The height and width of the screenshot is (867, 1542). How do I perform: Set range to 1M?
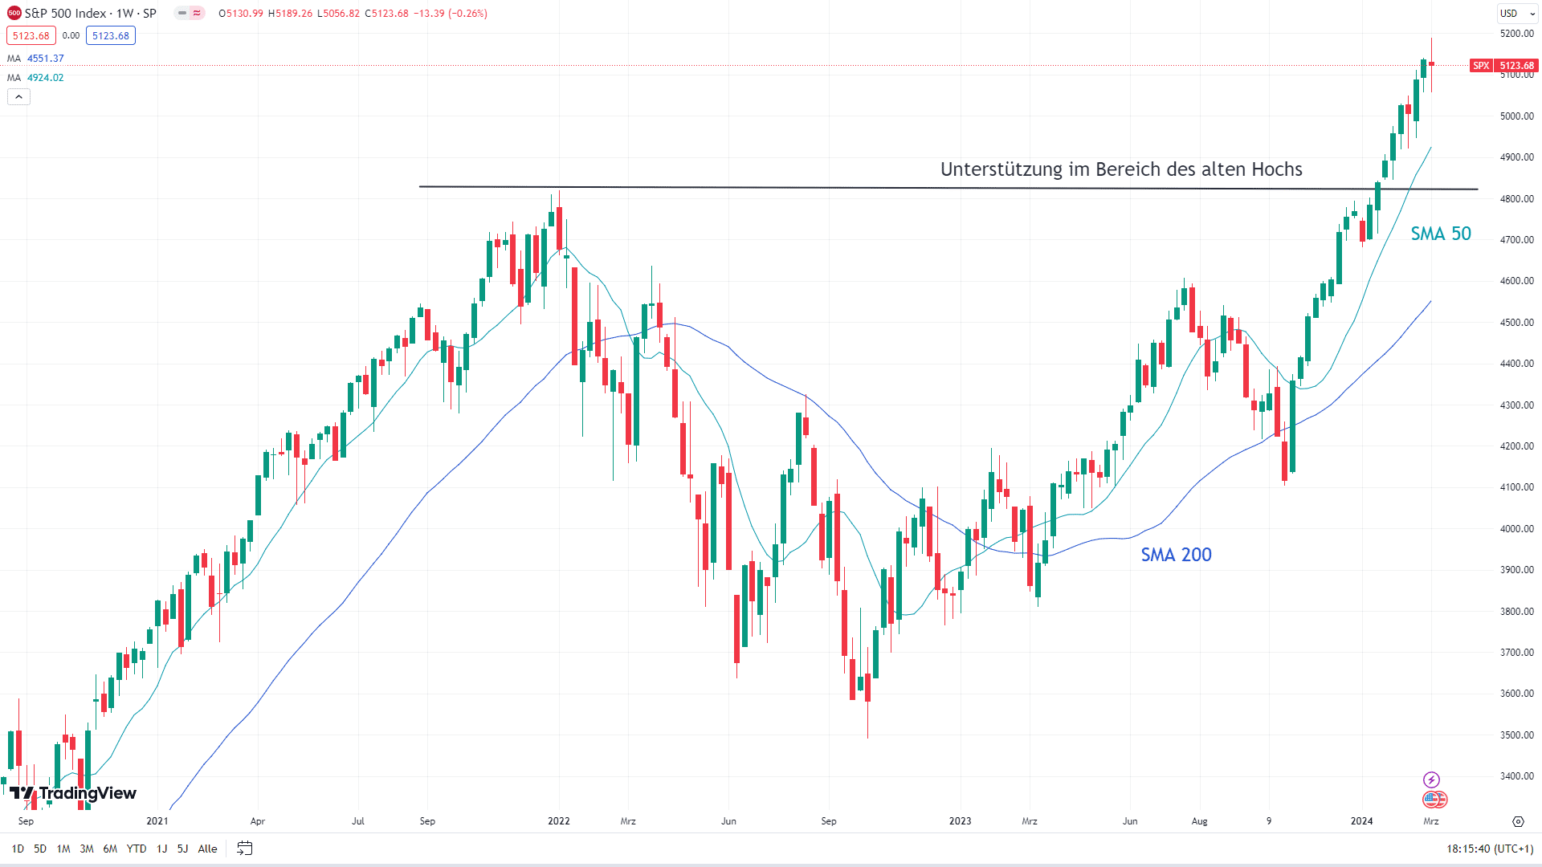pyautogui.click(x=63, y=849)
